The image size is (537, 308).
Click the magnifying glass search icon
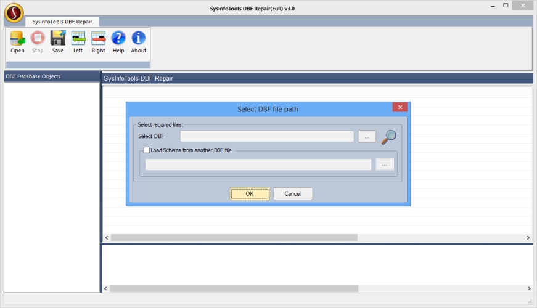pos(388,137)
